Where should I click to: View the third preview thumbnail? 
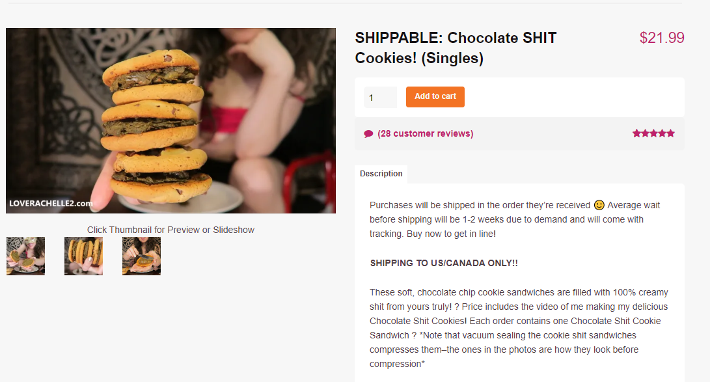point(141,256)
